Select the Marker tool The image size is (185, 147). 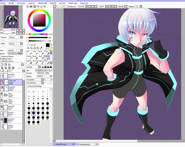29,57
